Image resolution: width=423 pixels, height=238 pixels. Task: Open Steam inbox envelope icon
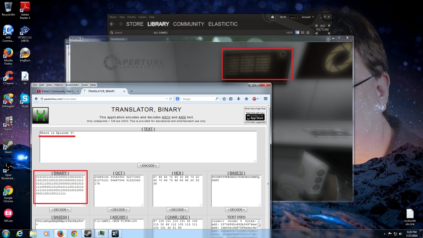[x=272, y=17]
